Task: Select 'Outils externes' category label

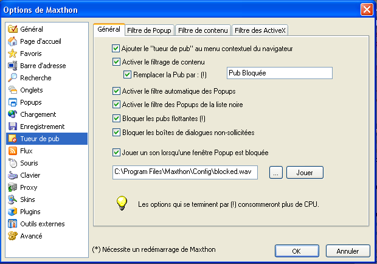Action: click(x=43, y=224)
